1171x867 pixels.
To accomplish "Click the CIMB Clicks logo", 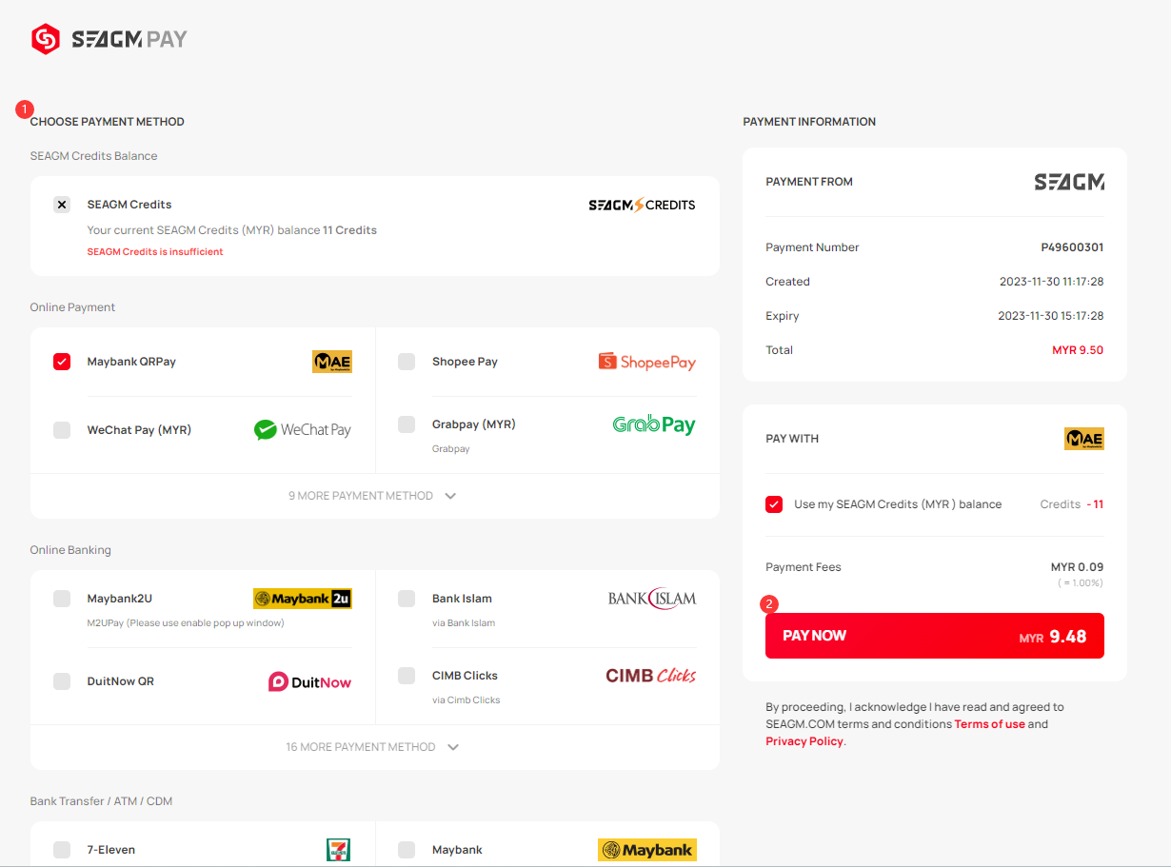I will [651, 676].
